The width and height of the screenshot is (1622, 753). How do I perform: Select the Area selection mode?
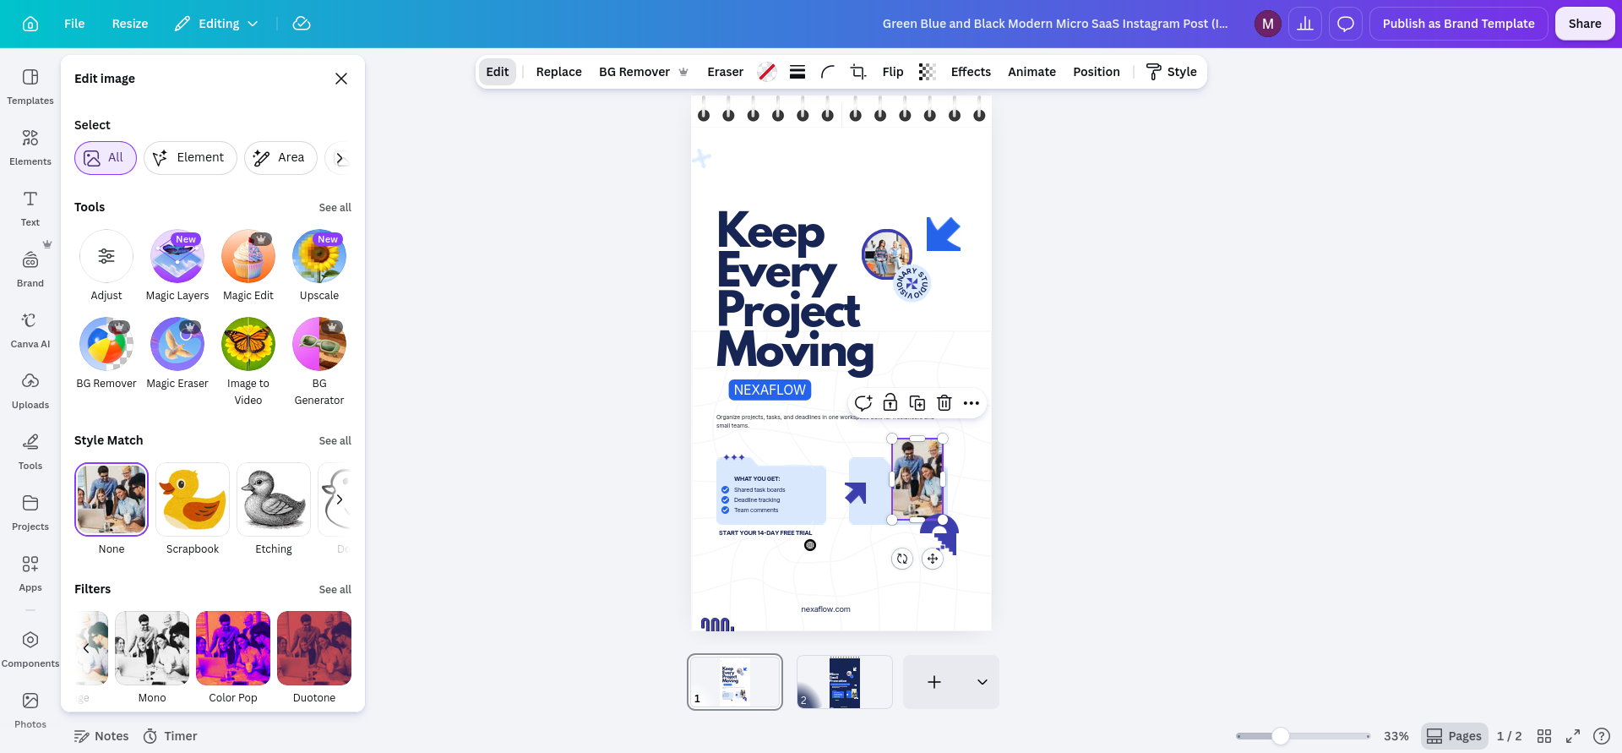point(280,158)
